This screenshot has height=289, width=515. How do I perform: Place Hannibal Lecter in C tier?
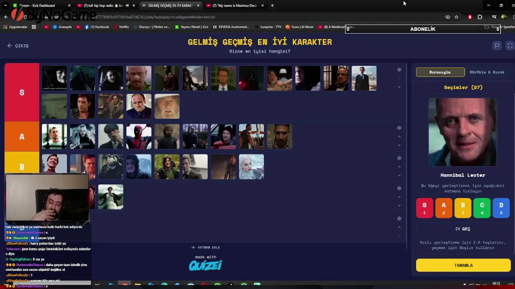[482, 208]
